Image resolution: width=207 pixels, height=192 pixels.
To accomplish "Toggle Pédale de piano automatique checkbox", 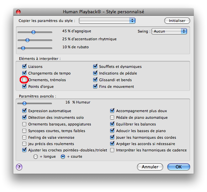I will [x=112, y=117].
